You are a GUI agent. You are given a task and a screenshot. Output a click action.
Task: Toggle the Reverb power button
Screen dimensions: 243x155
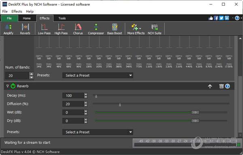point(13,86)
